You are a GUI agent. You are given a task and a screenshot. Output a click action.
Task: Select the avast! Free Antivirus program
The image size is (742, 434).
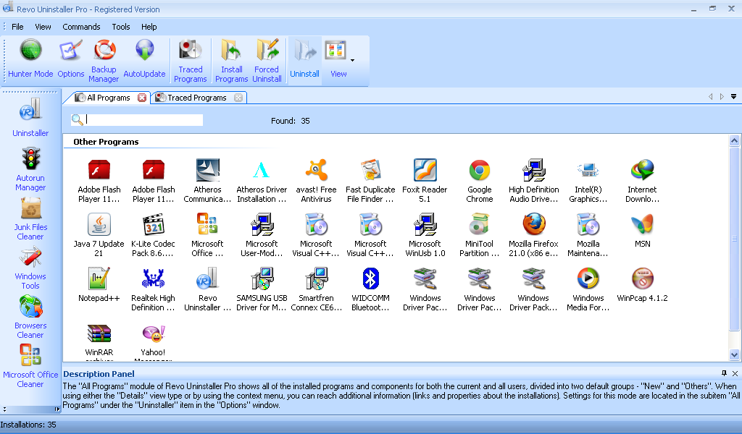point(316,180)
